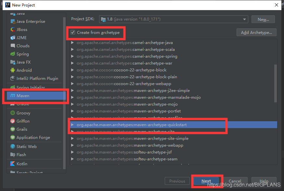The width and height of the screenshot is (284, 191).
Task: Expand cocoon-22-archetype-block node
Action: pos(72,70)
